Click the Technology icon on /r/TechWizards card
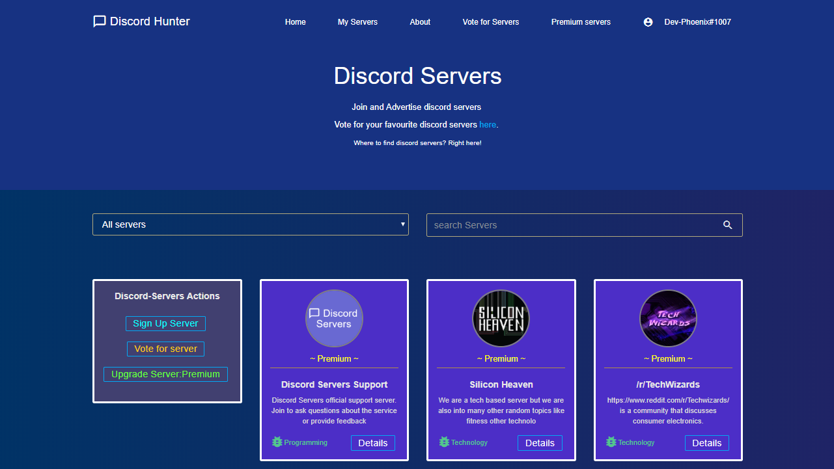 (x=611, y=442)
